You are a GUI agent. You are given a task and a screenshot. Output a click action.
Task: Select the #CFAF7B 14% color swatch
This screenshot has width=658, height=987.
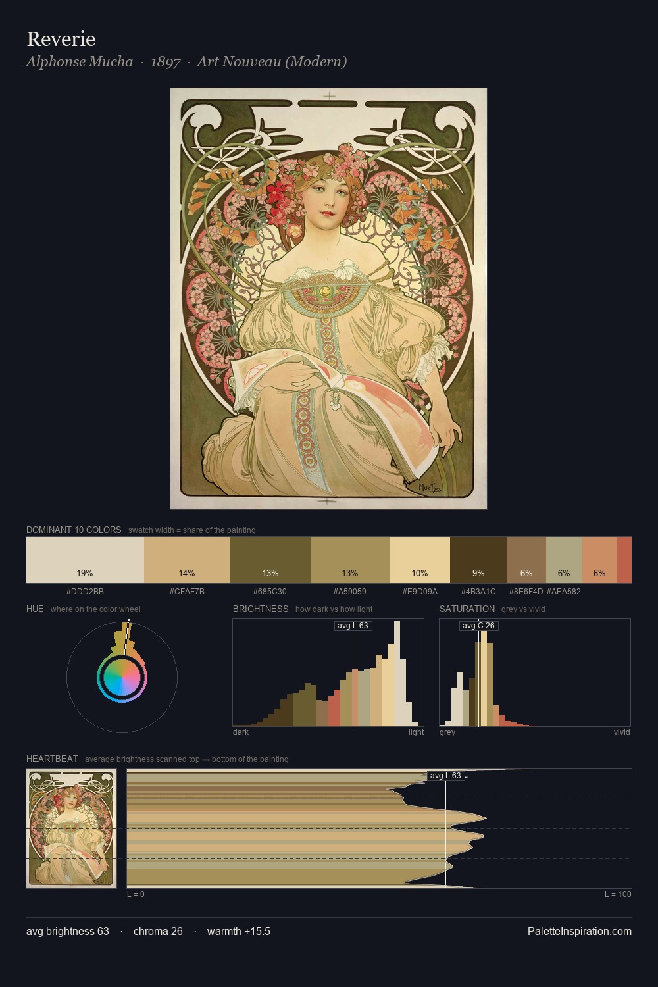[x=187, y=560]
